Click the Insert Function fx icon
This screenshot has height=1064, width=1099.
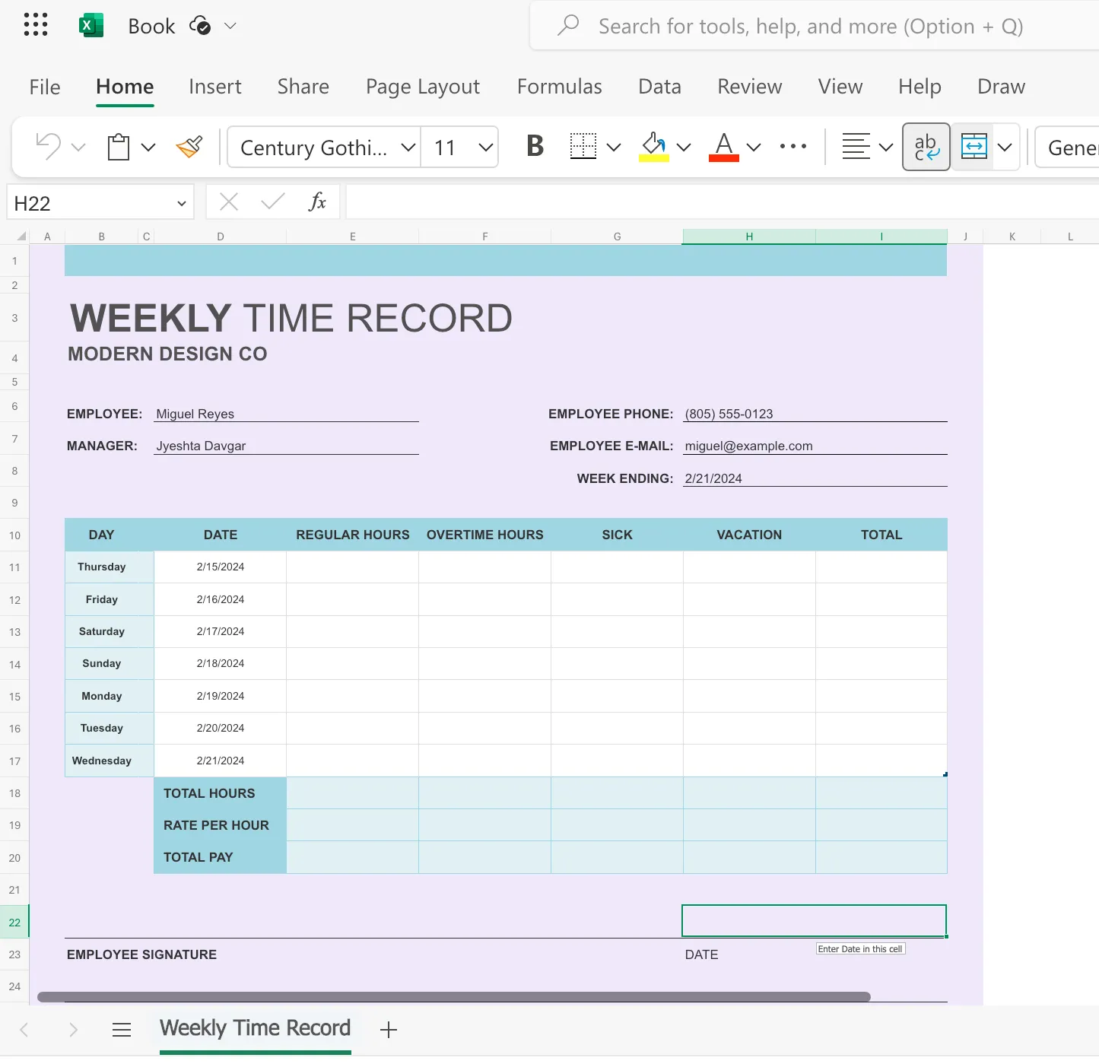click(317, 202)
